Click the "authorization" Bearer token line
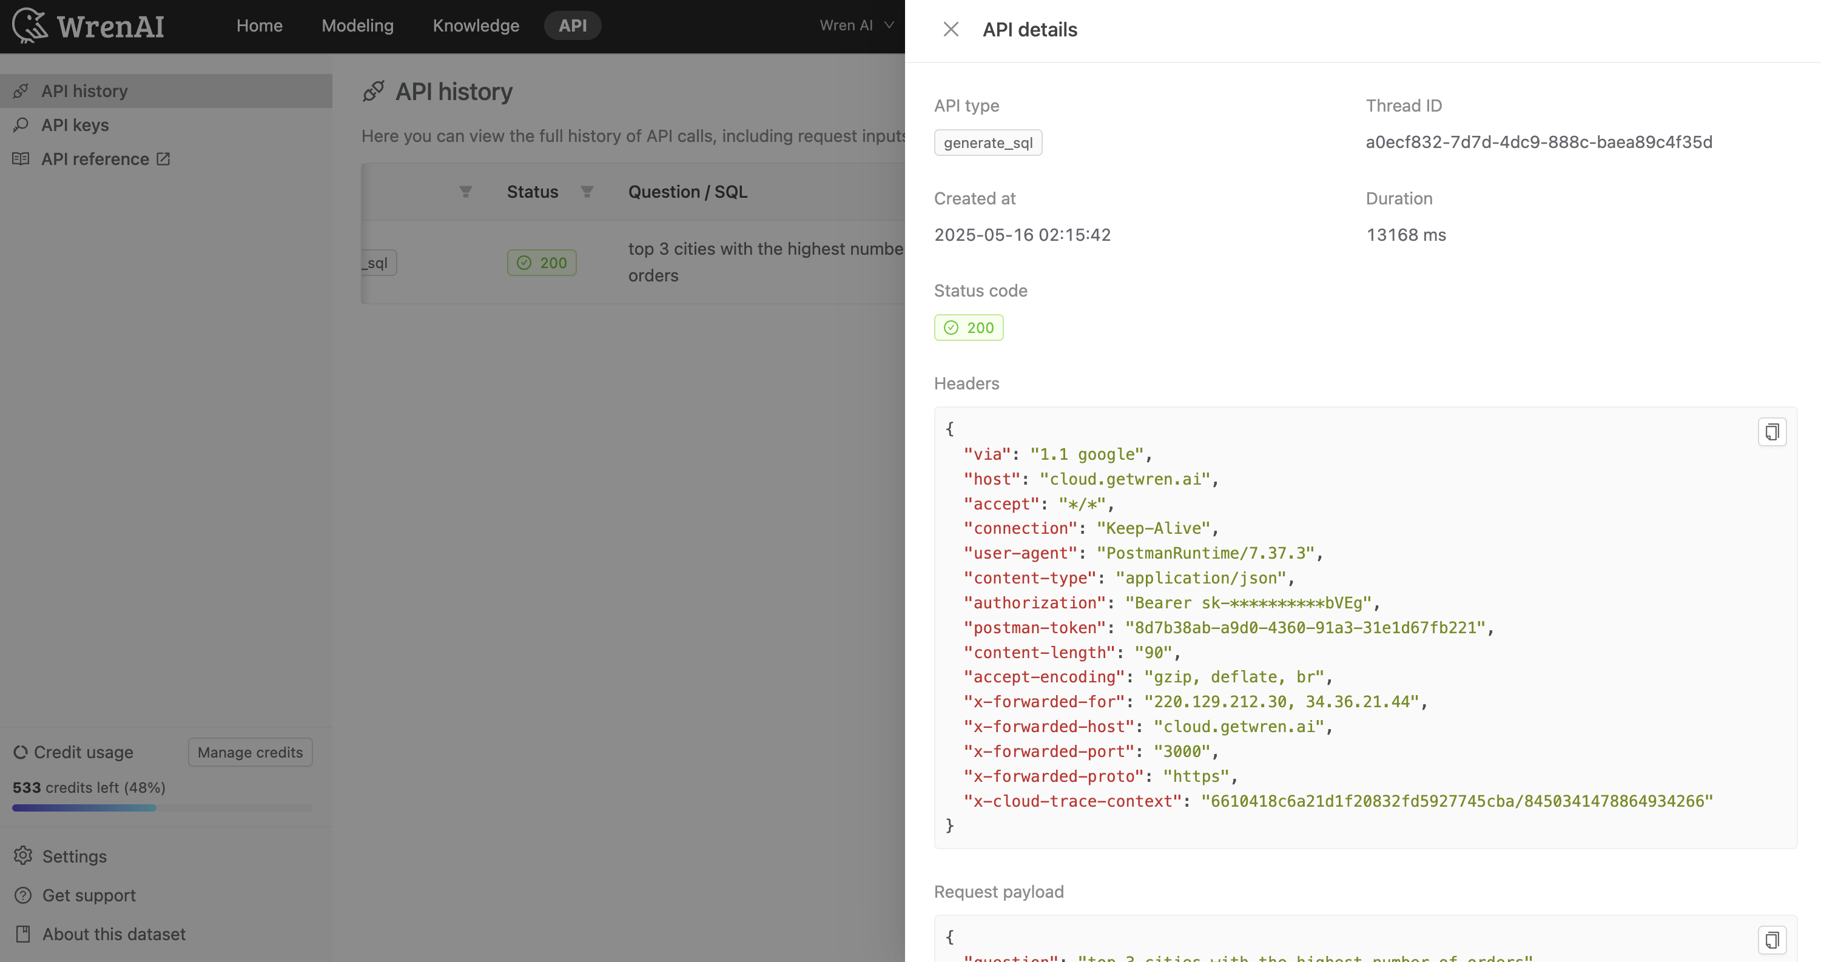 click(x=1172, y=603)
